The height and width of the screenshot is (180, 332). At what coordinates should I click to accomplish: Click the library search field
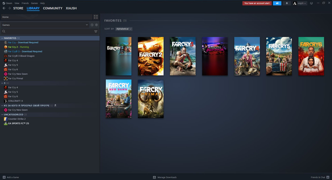click(x=49, y=31)
